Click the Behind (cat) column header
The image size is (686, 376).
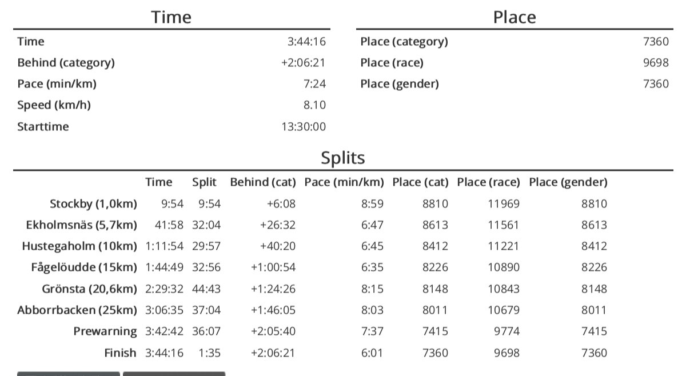pyautogui.click(x=263, y=182)
